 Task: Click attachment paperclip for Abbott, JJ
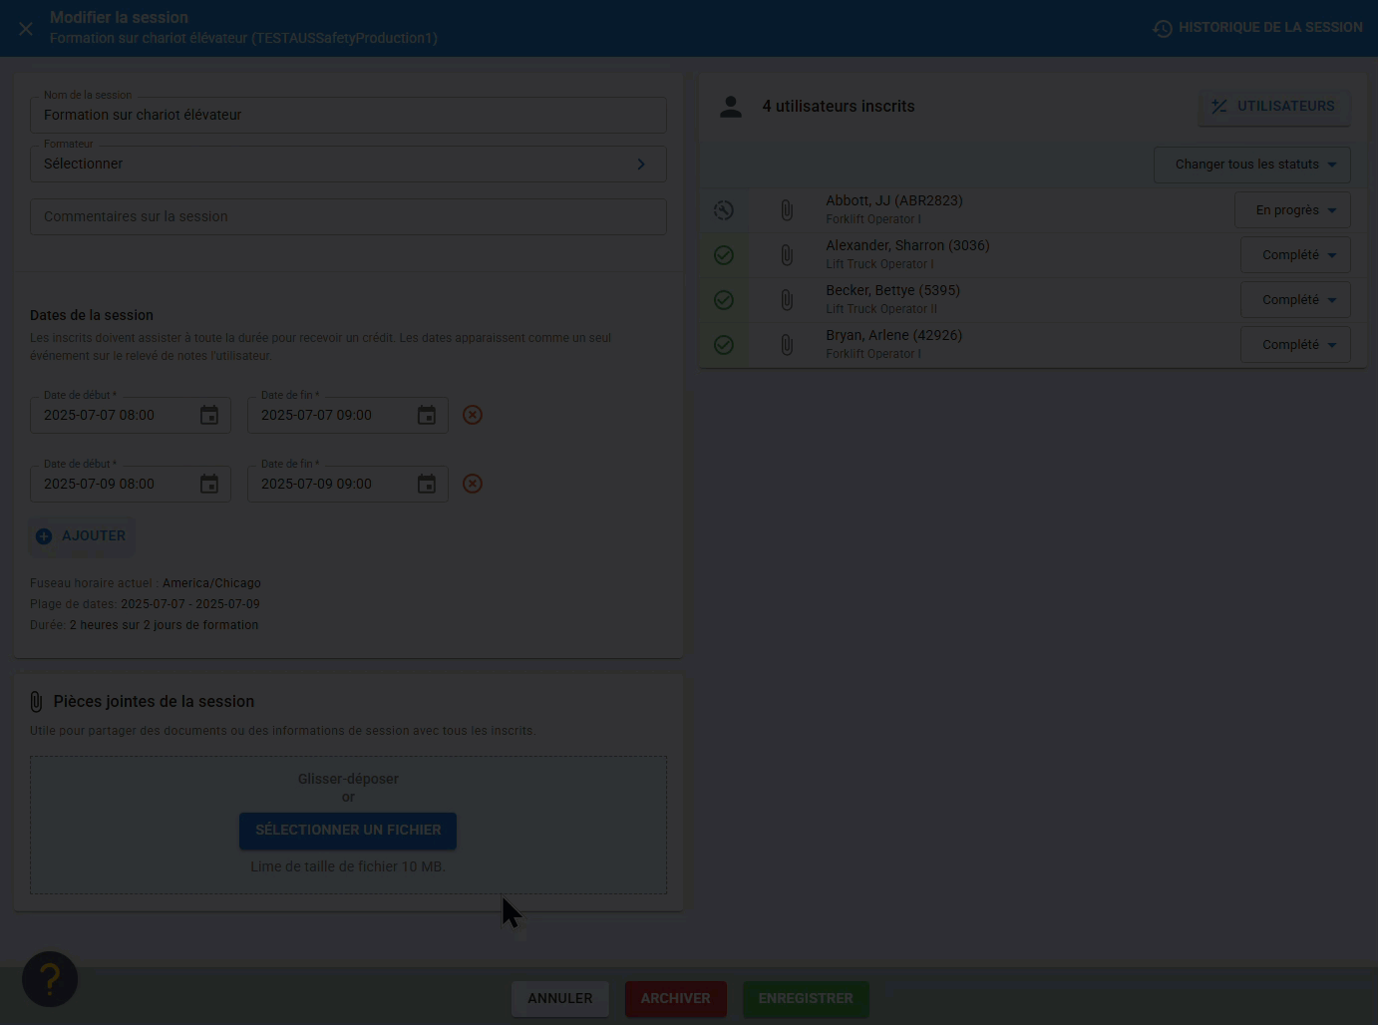[787, 210]
